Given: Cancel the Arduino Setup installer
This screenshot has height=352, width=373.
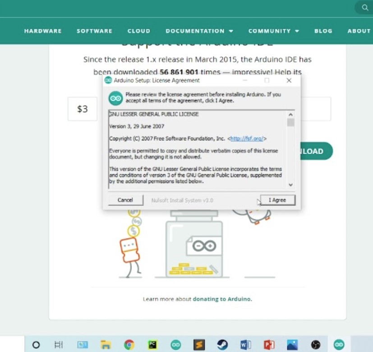Looking at the screenshot, I should click(x=125, y=200).
